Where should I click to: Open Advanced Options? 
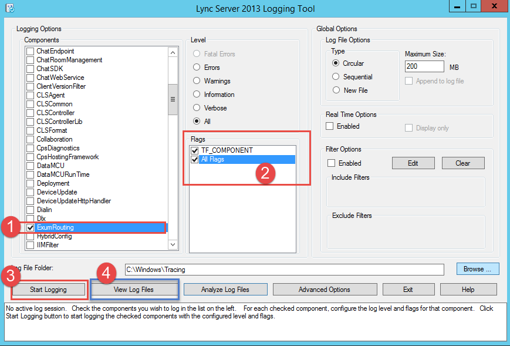tap(325, 290)
